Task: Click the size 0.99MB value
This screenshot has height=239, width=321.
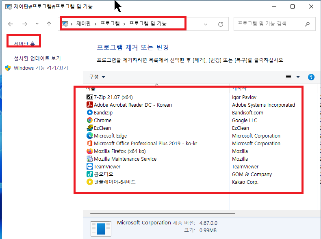Action: click(208, 230)
